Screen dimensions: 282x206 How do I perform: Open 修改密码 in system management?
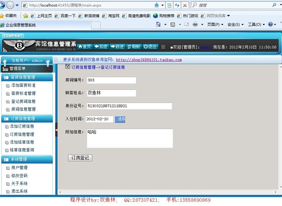tap(19, 176)
